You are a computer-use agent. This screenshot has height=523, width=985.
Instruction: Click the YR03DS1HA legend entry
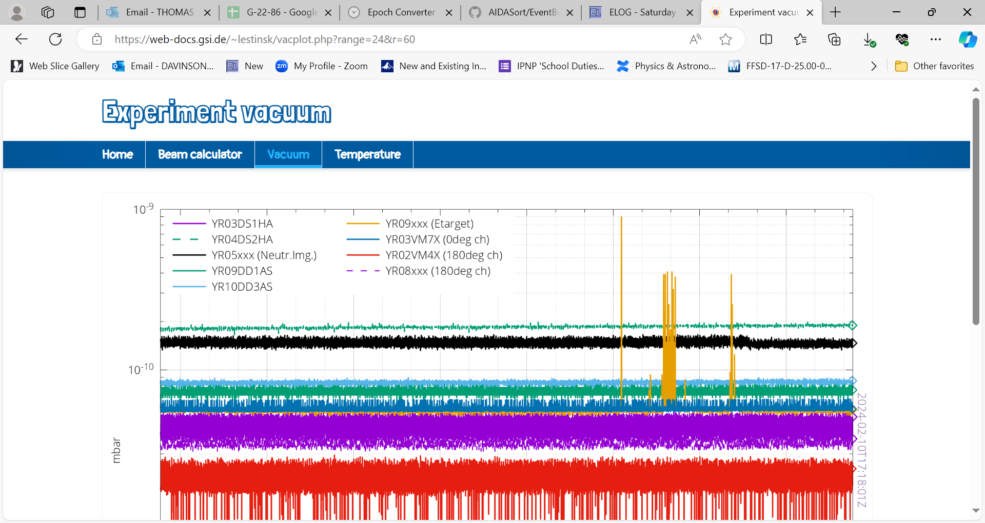point(223,224)
